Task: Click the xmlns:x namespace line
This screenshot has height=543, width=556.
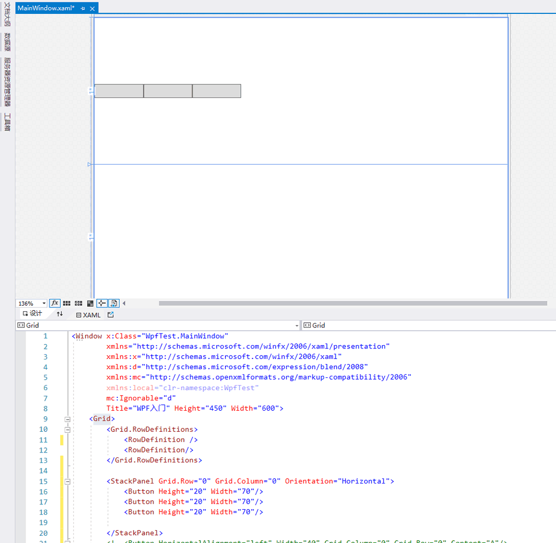Action: click(224, 357)
